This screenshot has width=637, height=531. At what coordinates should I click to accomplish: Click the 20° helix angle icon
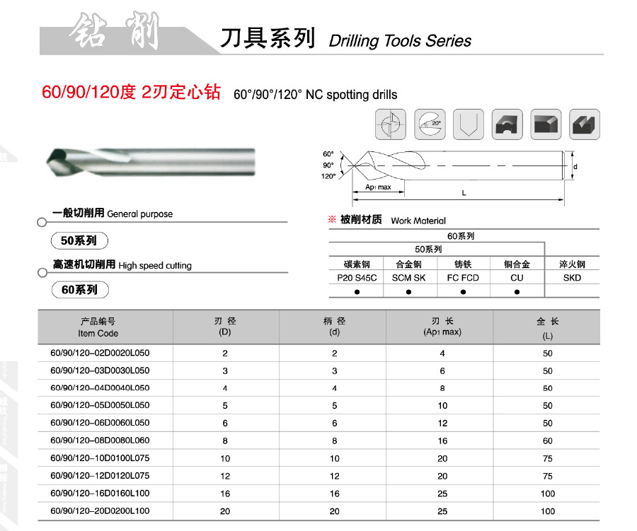coord(430,125)
